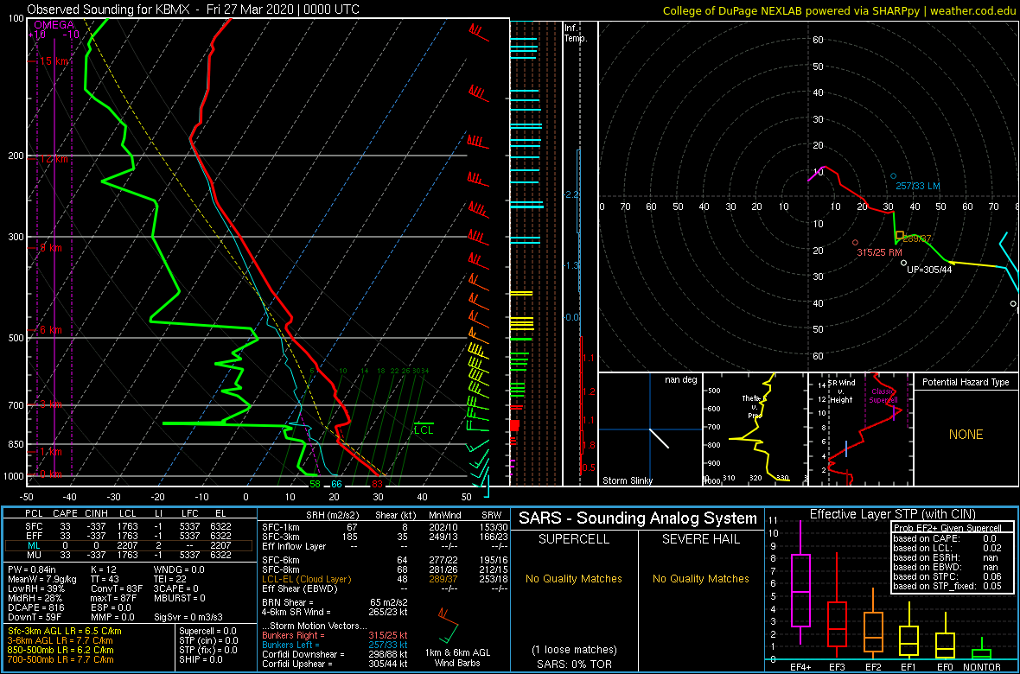Image resolution: width=1020 pixels, height=674 pixels.
Task: Click the "STP (cin) = 0.0" value
Action: 208,641
